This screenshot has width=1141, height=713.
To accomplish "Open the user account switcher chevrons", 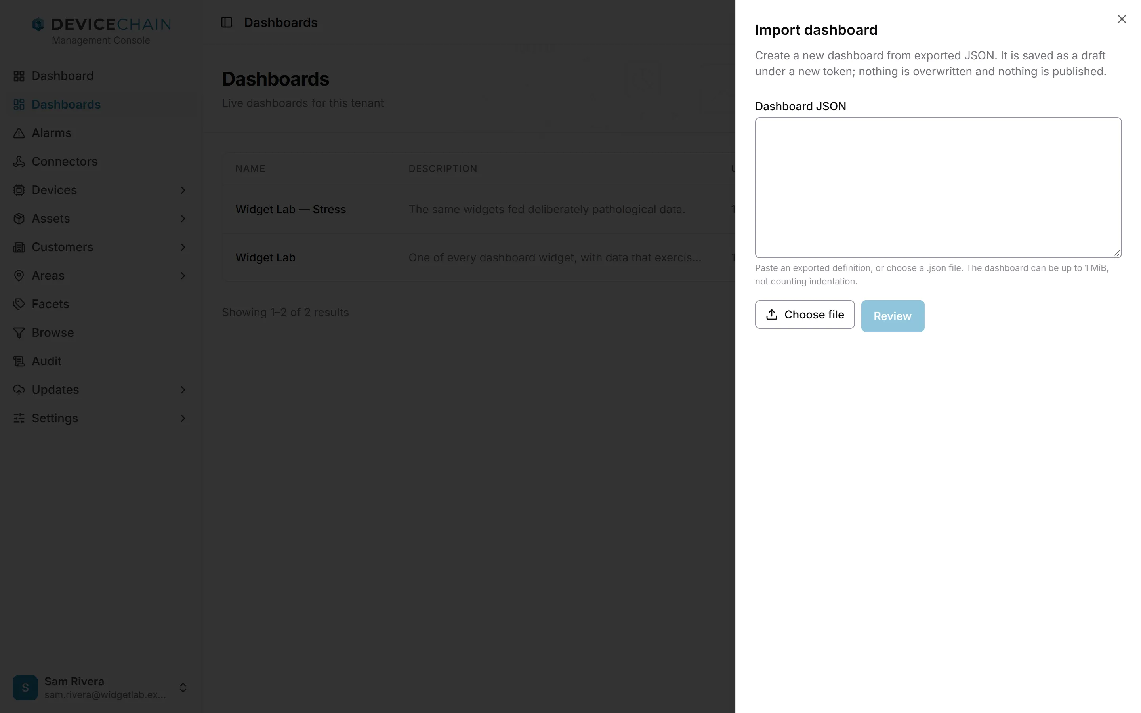I will (183, 688).
